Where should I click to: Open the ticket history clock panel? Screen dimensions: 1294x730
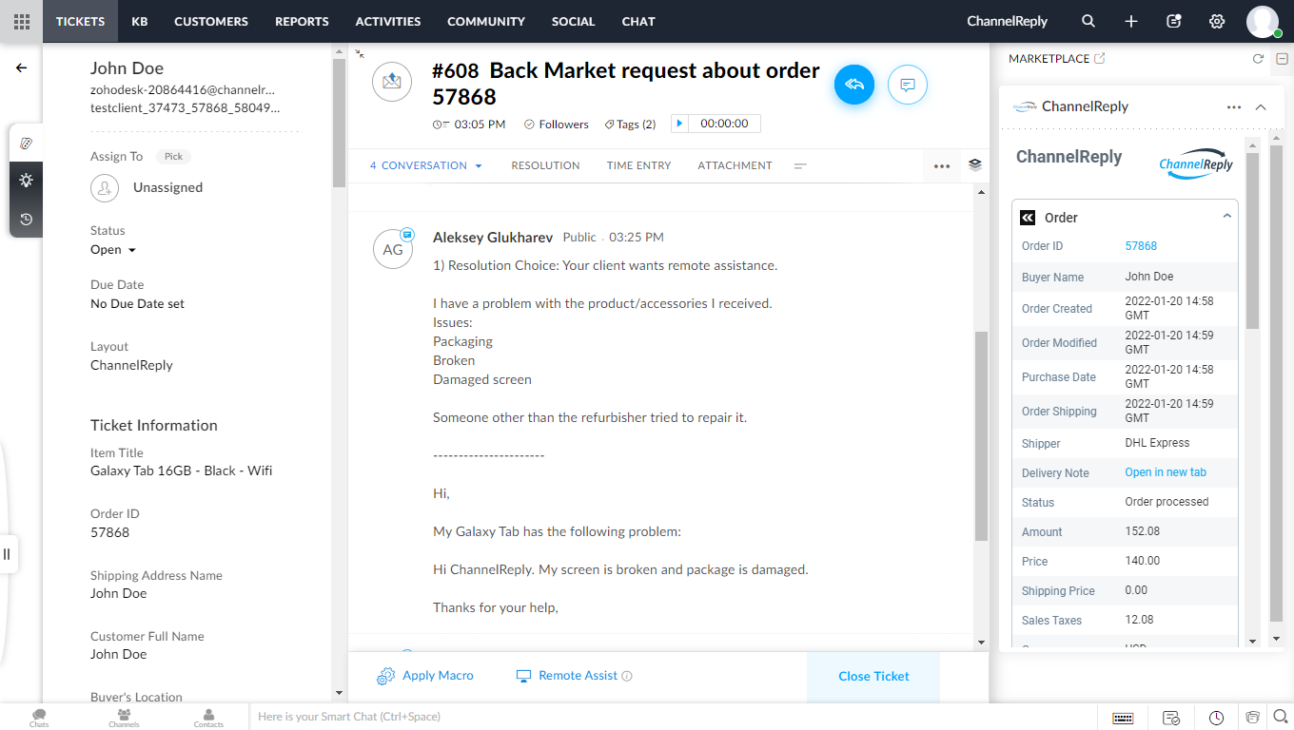pyautogui.click(x=26, y=220)
